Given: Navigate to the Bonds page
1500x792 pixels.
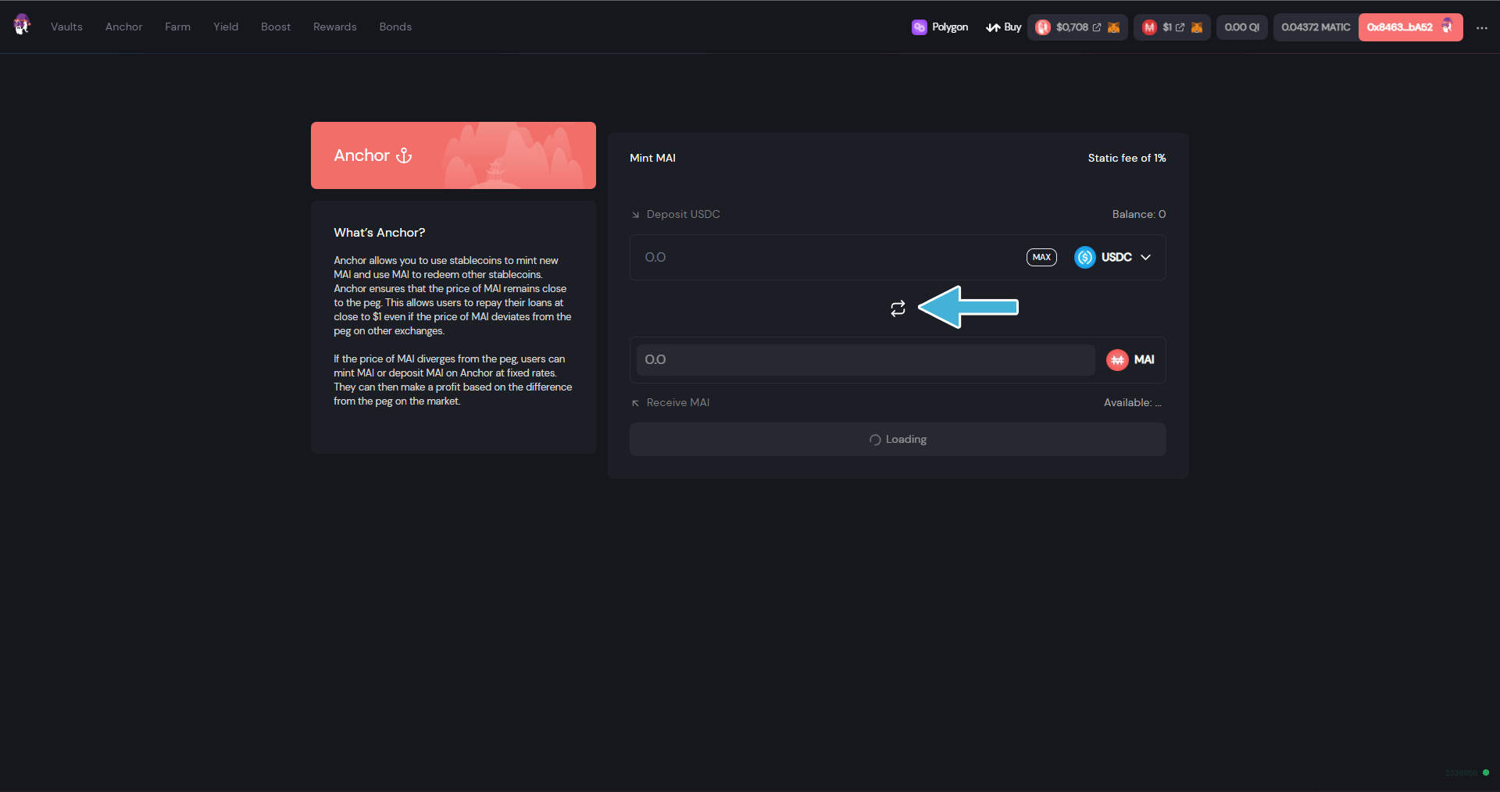Looking at the screenshot, I should point(395,27).
